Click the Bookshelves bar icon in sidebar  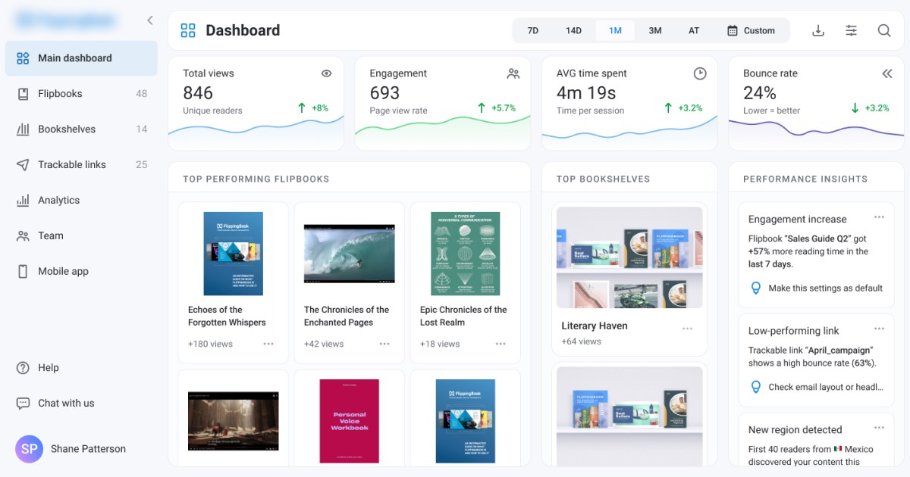[x=23, y=129]
